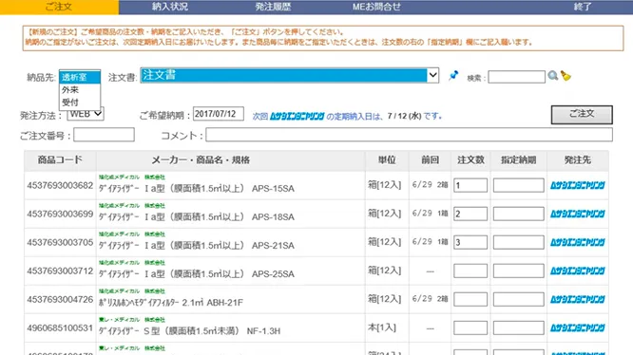
Task: Click the APS-18SA product name
Action: (x=197, y=216)
